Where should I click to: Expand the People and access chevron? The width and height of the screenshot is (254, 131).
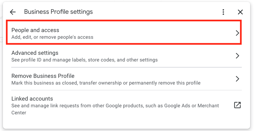237,33
